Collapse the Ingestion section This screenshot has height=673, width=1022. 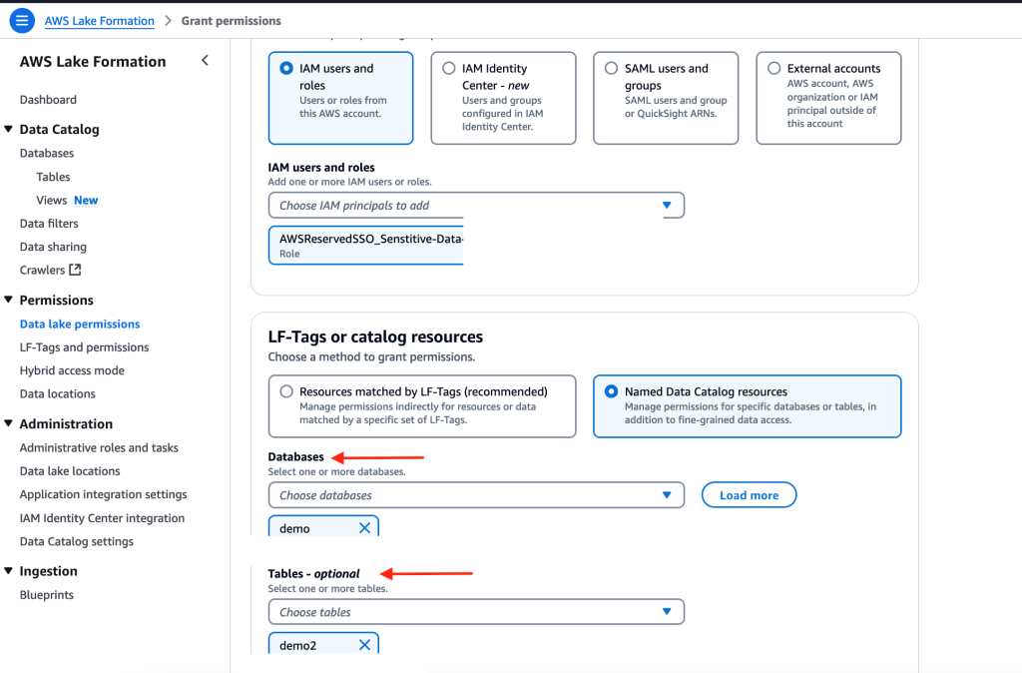point(8,570)
